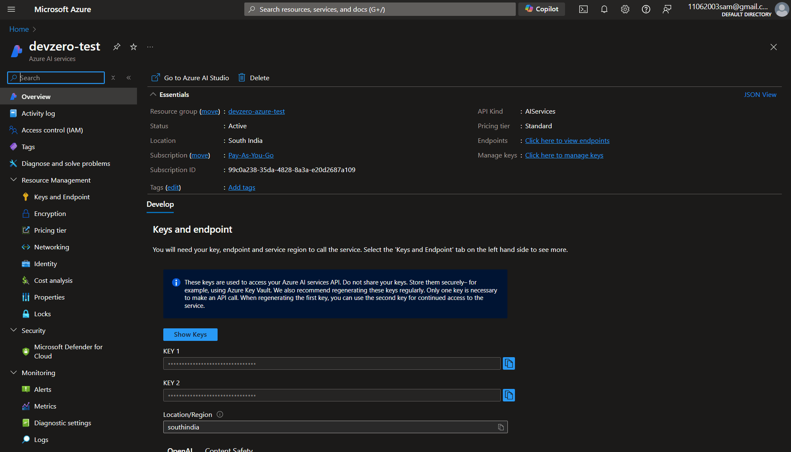Open the Metrics monitoring view
This screenshot has height=452, width=791.
[45, 406]
